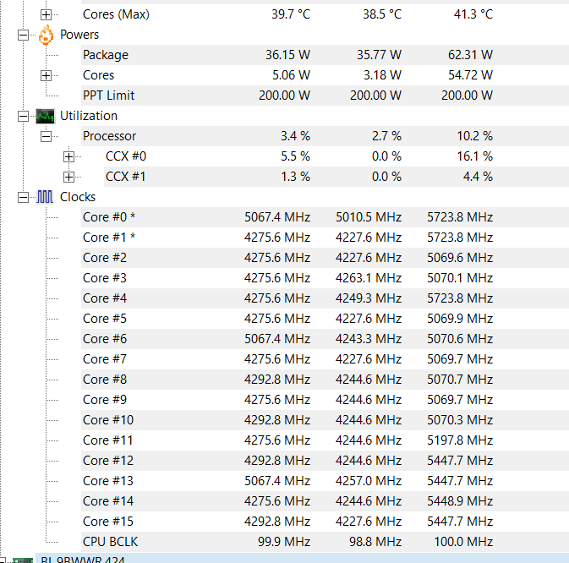Image resolution: width=569 pixels, height=563 pixels.
Task: Select the Core #13 clock row
Action: click(x=325, y=482)
